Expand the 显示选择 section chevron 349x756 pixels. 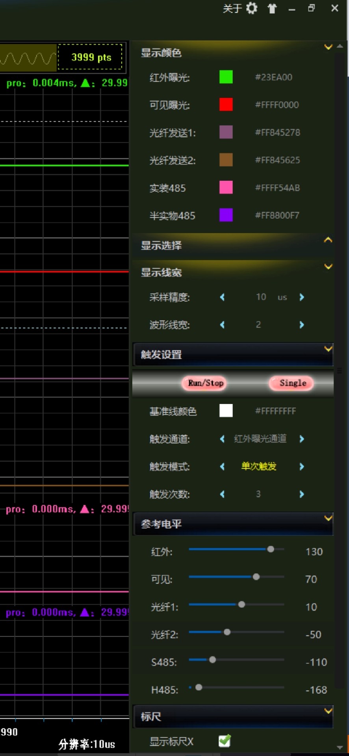(328, 240)
